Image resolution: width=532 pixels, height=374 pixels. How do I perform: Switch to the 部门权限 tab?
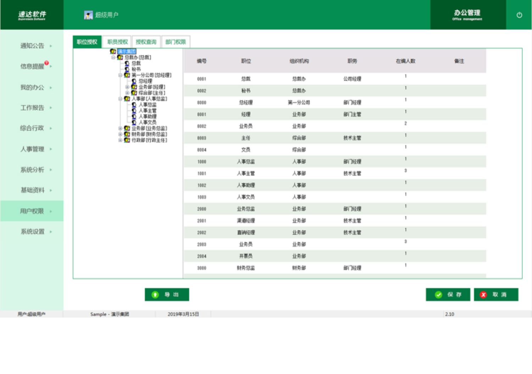176,42
